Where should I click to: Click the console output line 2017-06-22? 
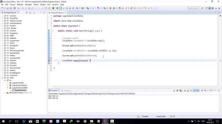pos(53,98)
